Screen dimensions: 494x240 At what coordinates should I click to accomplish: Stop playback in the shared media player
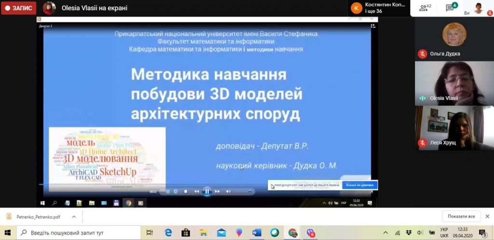pyautogui.click(x=186, y=191)
